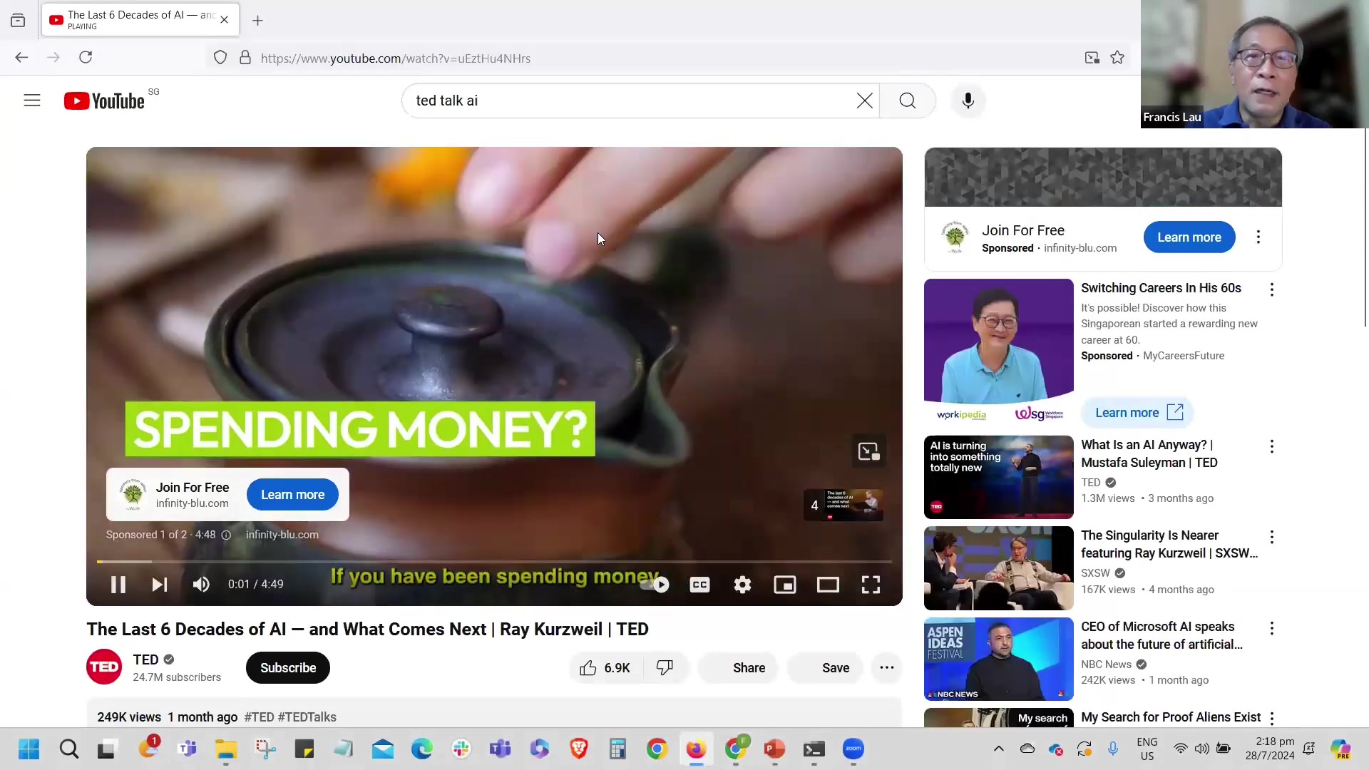This screenshot has width=1369, height=770.
Task: Open picture-in-picture from address bar
Action: tap(1092, 58)
